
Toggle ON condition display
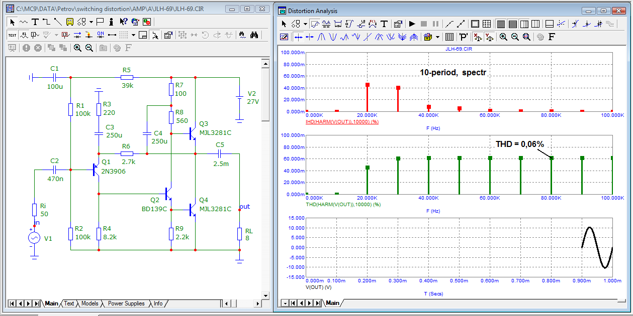pos(101,35)
